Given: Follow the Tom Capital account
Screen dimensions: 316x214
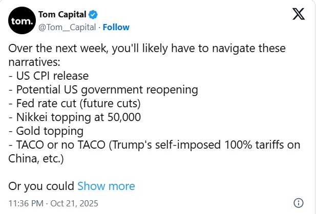Looking at the screenshot, I should (x=118, y=27).
